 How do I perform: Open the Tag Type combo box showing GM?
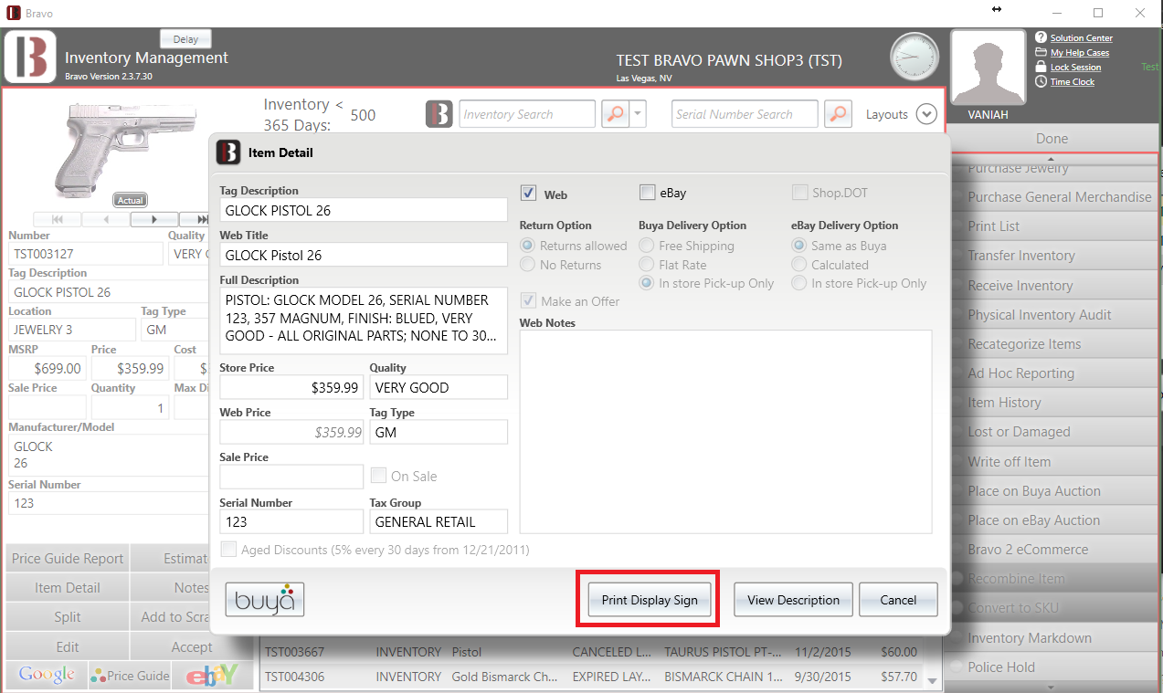point(439,432)
